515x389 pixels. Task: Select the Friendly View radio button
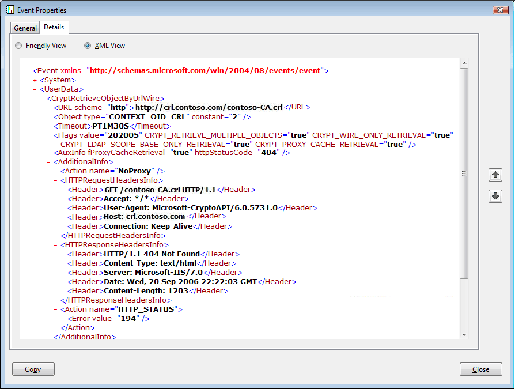point(19,46)
